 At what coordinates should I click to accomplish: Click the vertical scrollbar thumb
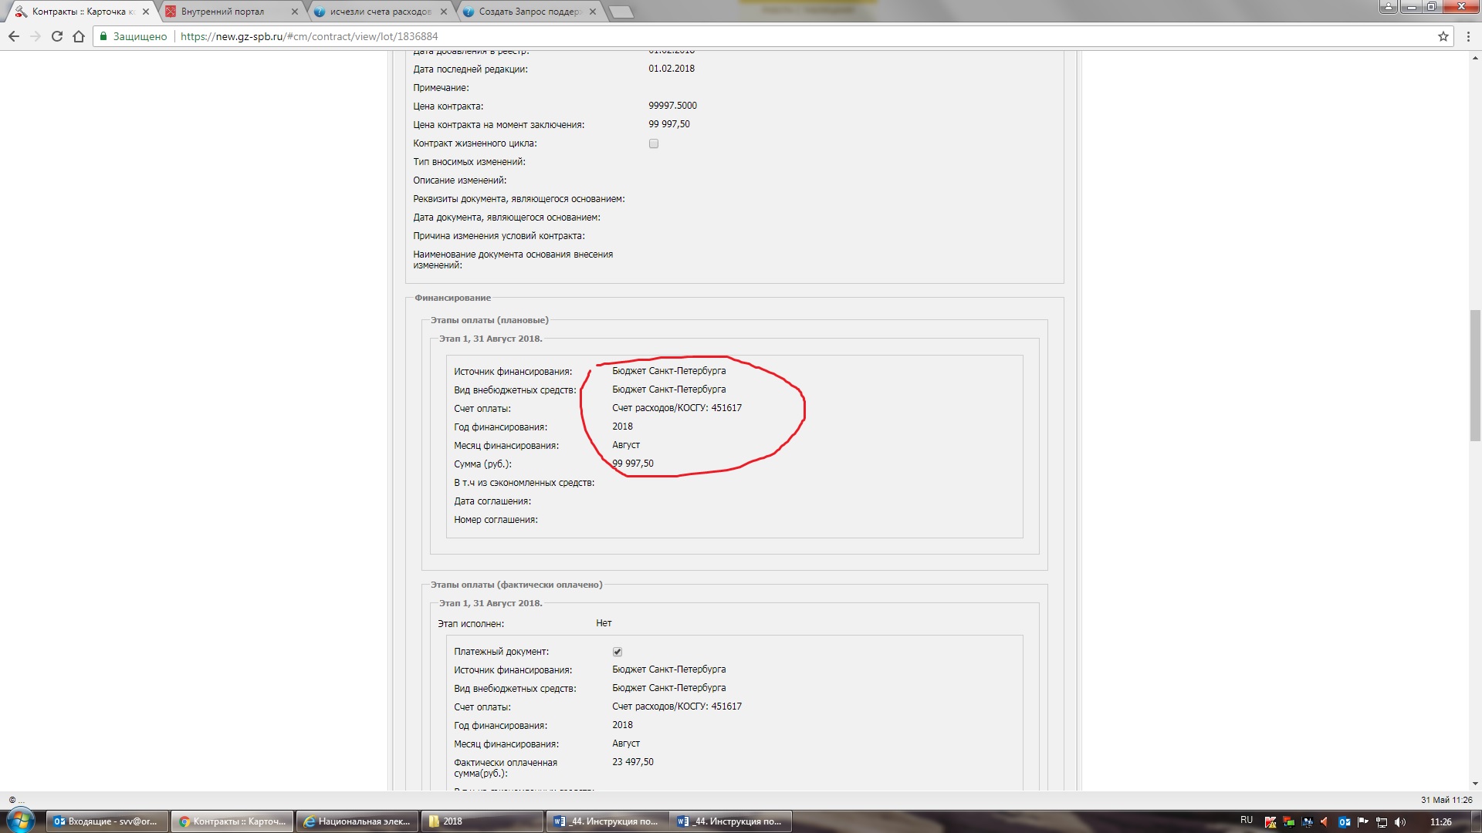1475,375
